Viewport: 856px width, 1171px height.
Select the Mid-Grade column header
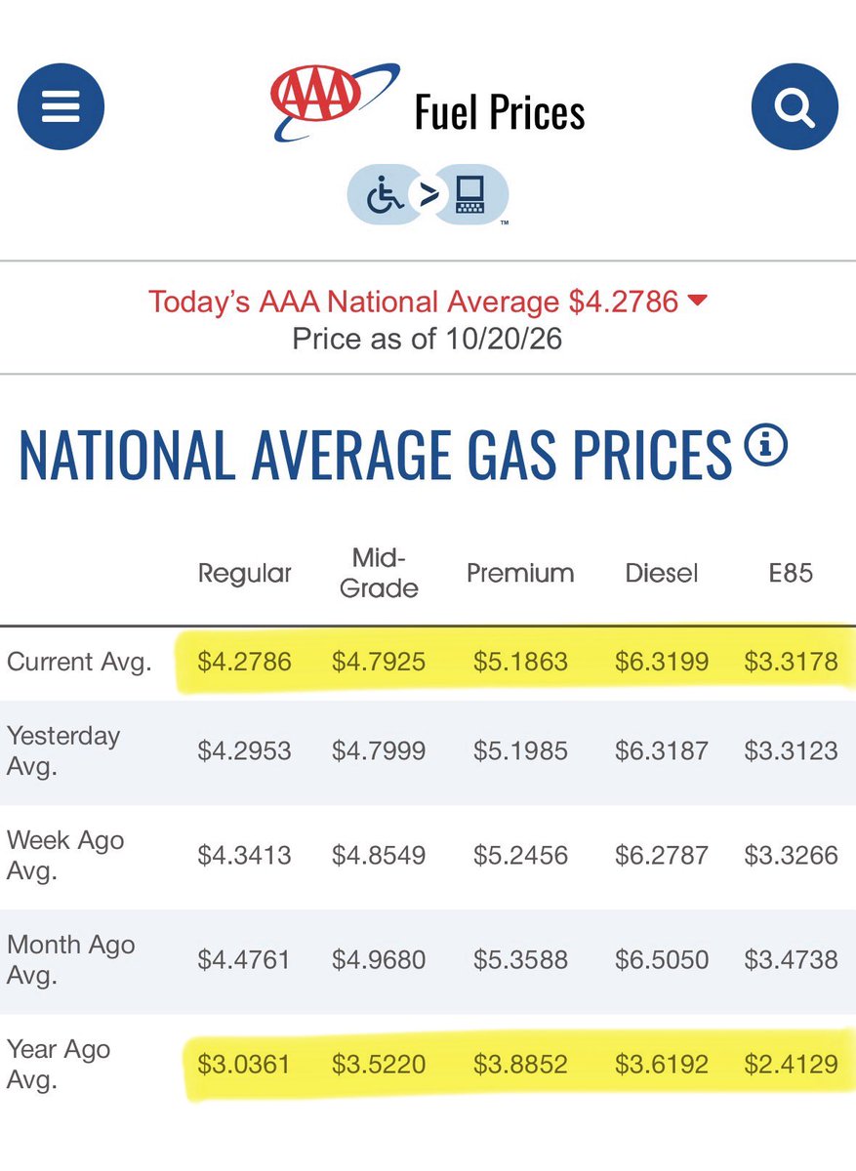click(379, 573)
